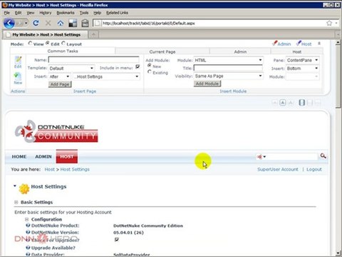Image resolution: width=342 pixels, height=257 pixels.
Task: Open the Bookmarks menu
Action: click(x=66, y=13)
